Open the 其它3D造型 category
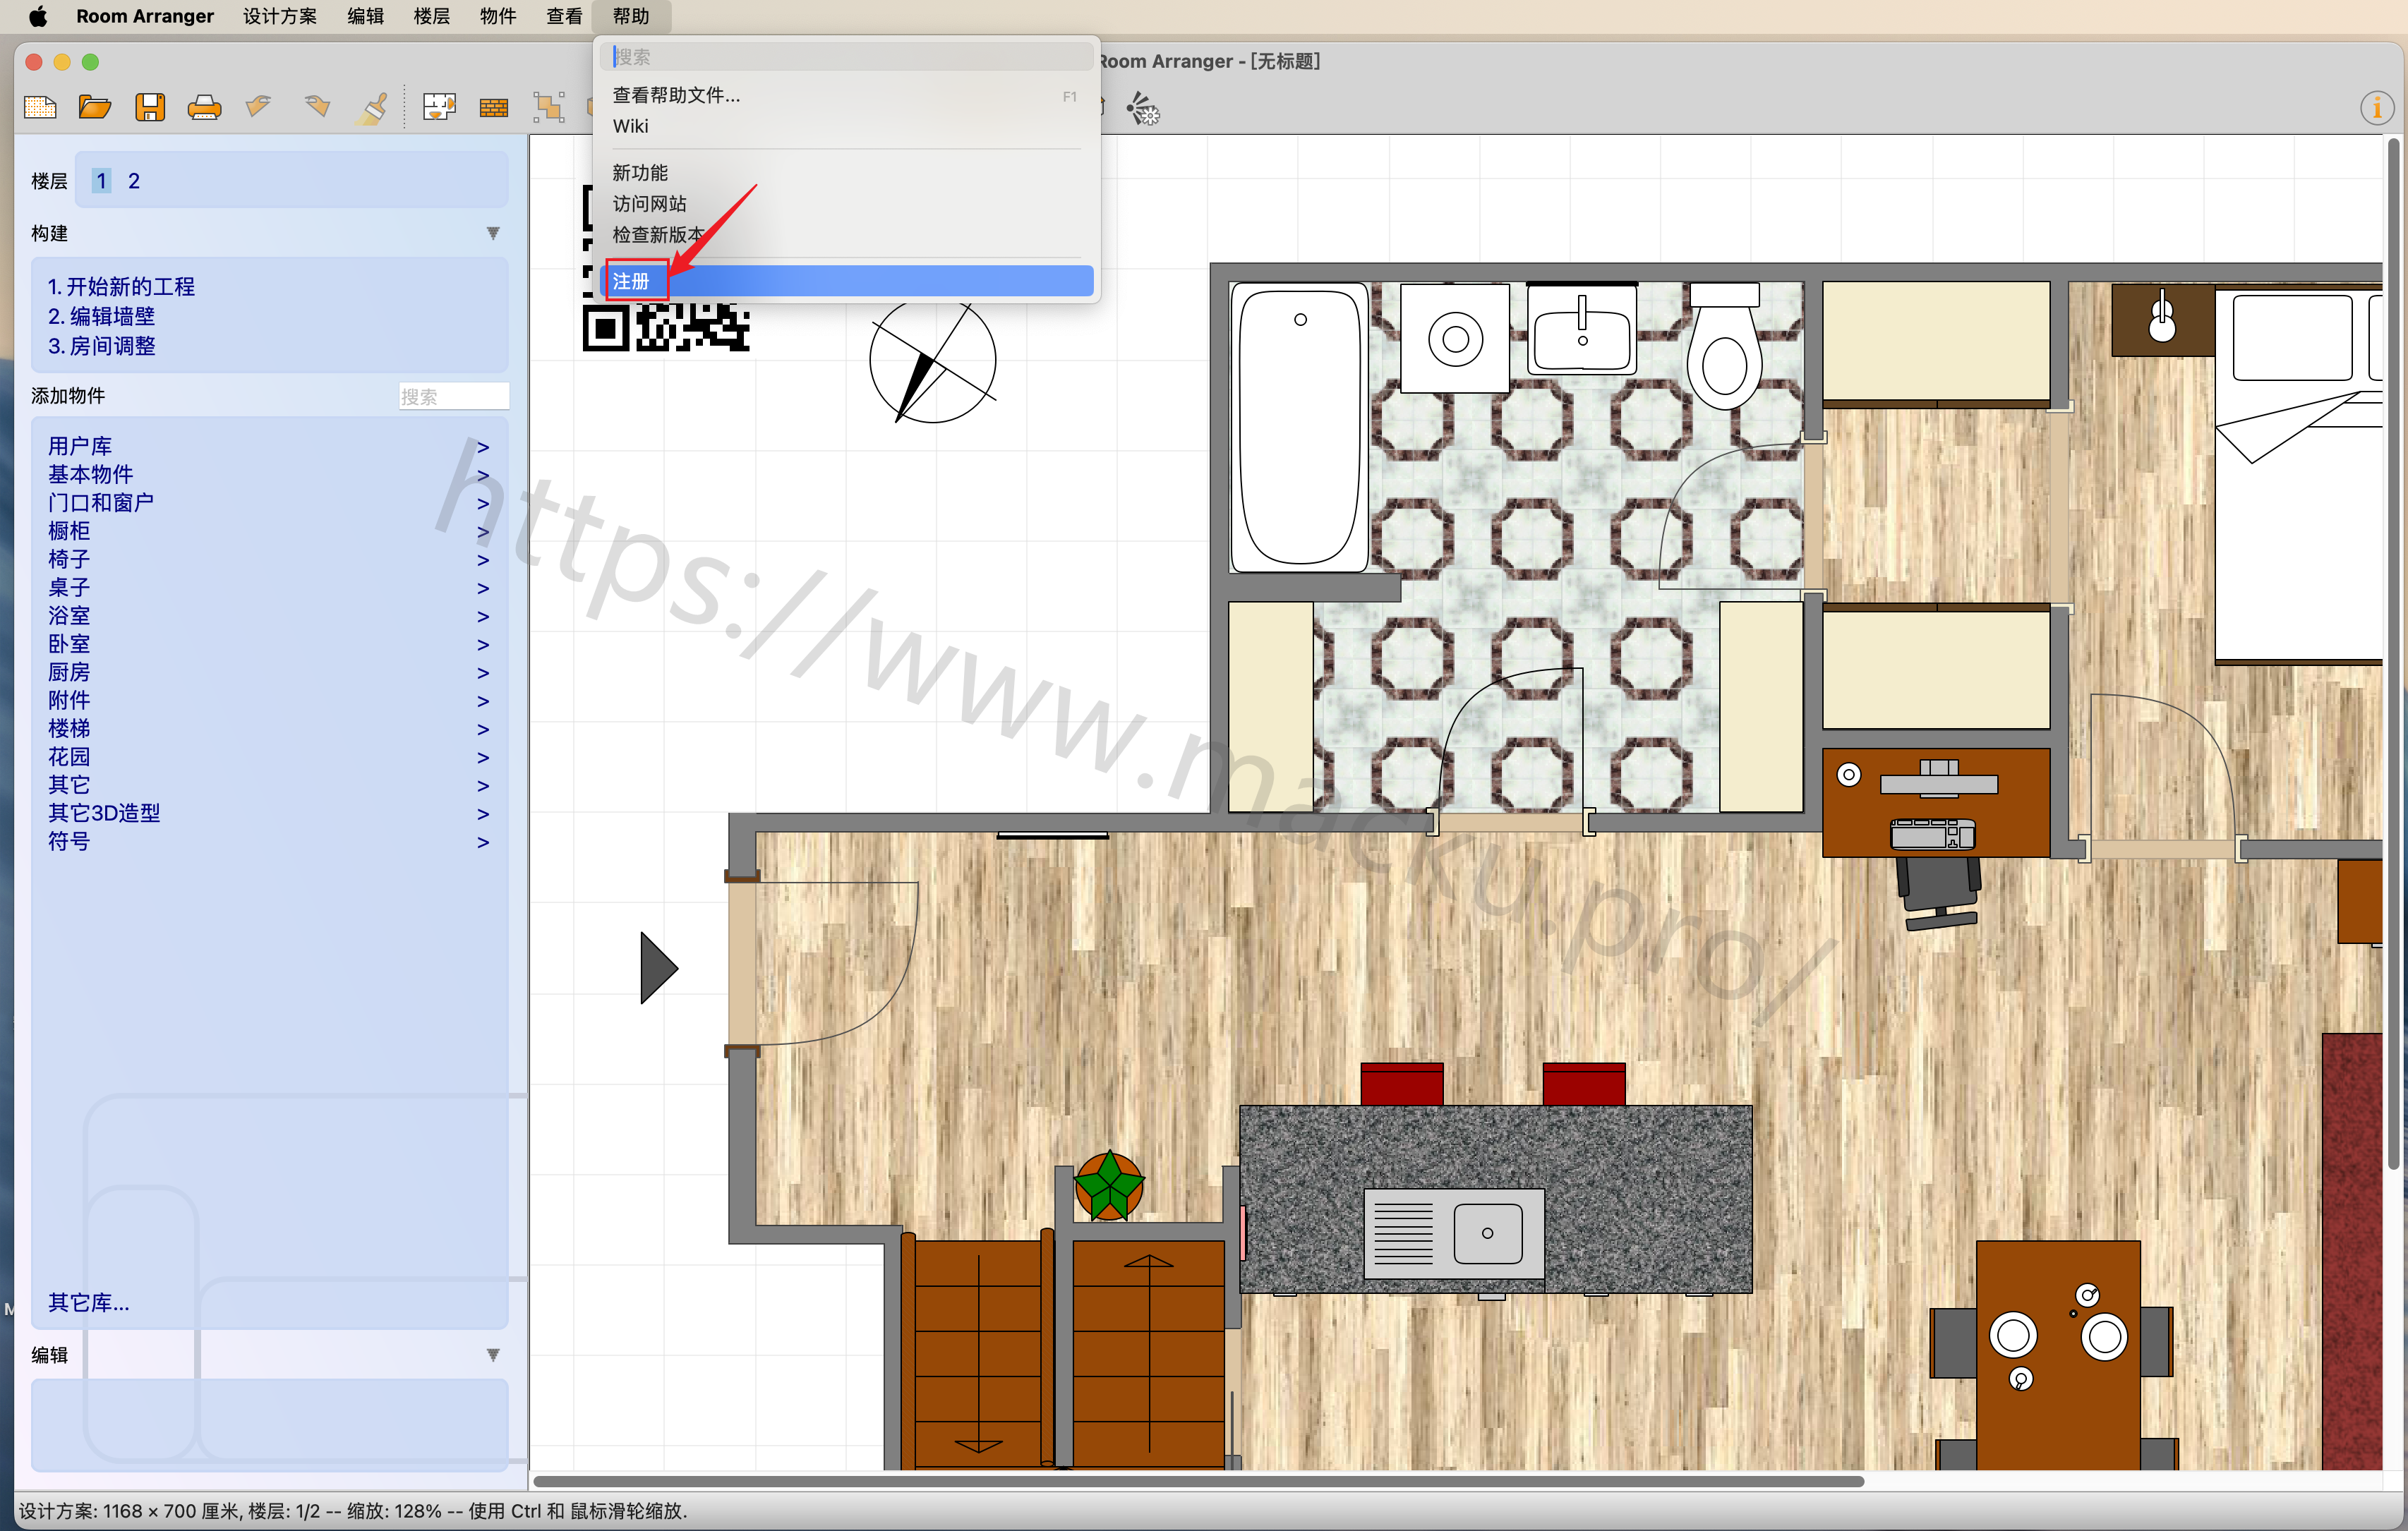The width and height of the screenshot is (2408, 1531). 104,813
